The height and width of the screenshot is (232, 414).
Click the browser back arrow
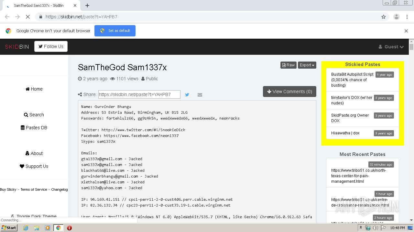(7, 17)
